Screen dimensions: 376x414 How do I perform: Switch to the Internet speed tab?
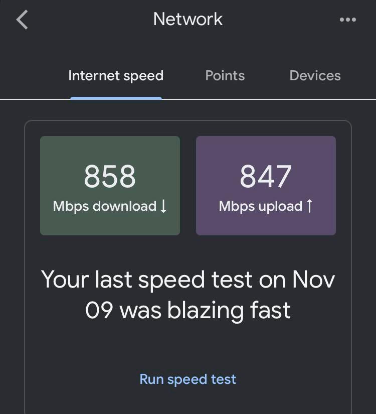(116, 76)
